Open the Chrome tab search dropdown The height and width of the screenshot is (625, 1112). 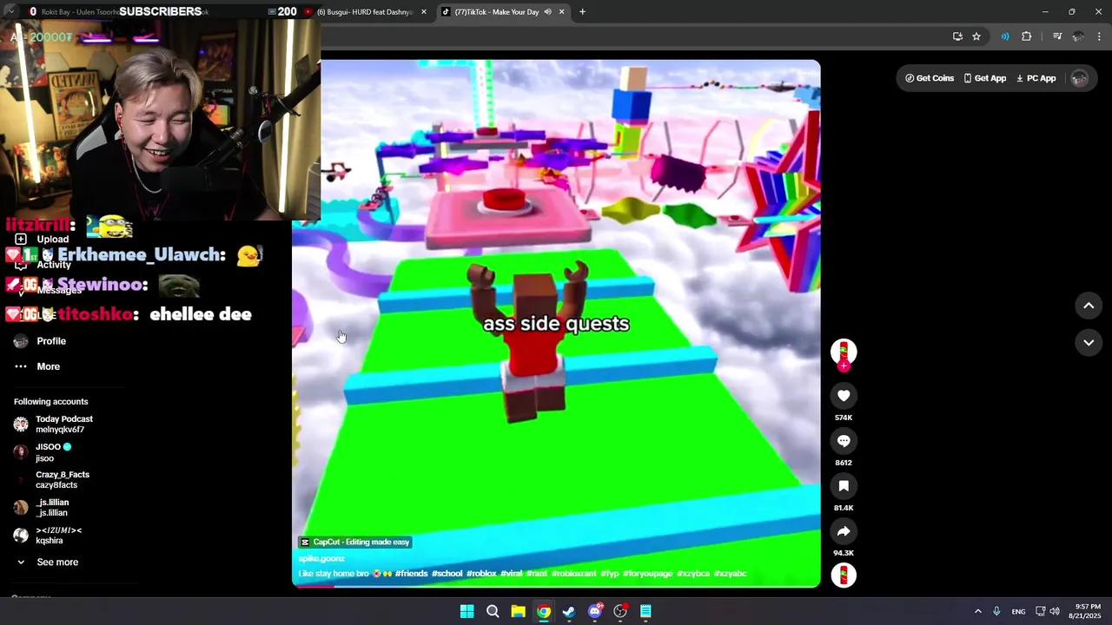click(x=11, y=12)
